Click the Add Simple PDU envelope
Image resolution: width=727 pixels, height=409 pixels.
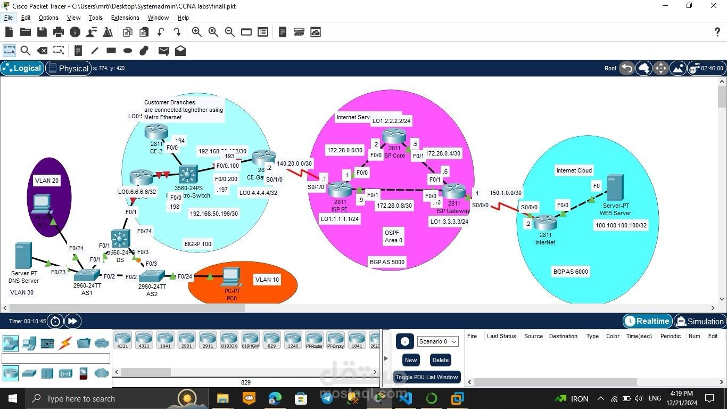[164, 51]
